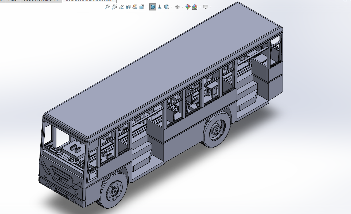Image resolution: width=351 pixels, height=214 pixels.
Task: Open the SOLIDWORKS CAM tab
Action: pos(41,1)
